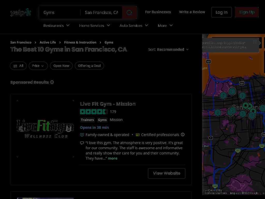Click the Write a Review link
Screen dimensions: 265x199
(x=192, y=12)
